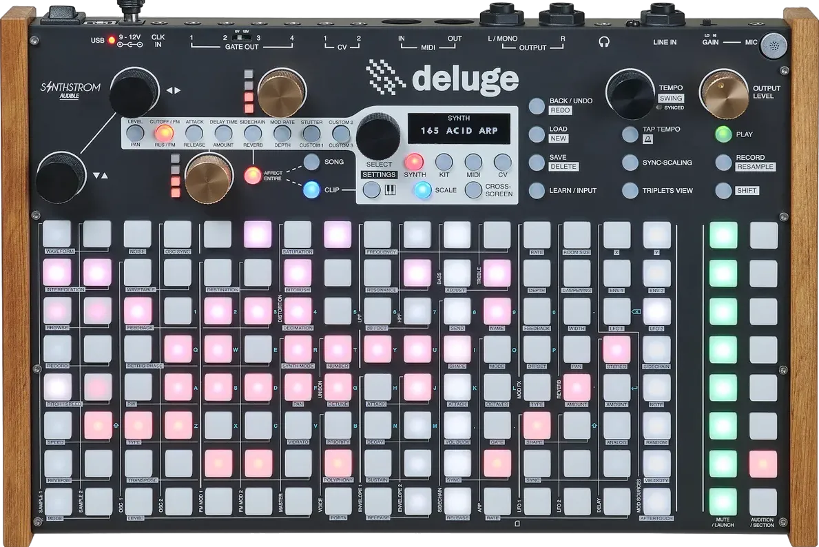Screen dimensions: 819x547
Task: Tap the pad above the WAVEFORM label
Action: (57, 234)
